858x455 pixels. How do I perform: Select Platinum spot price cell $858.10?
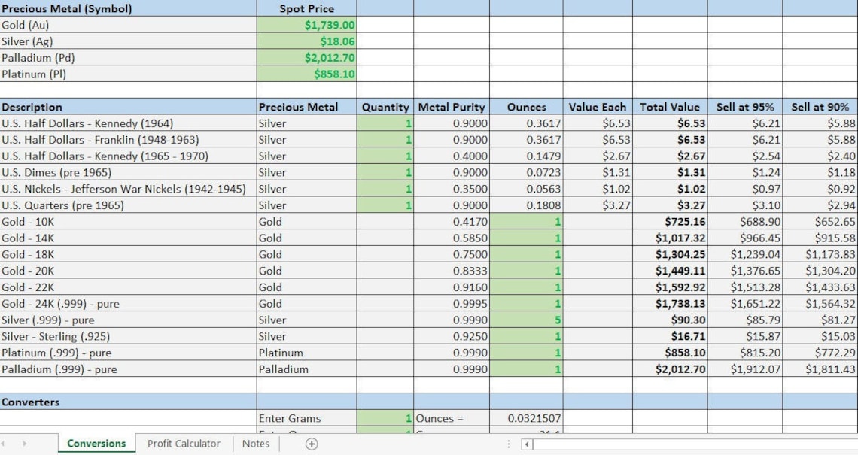pos(306,74)
